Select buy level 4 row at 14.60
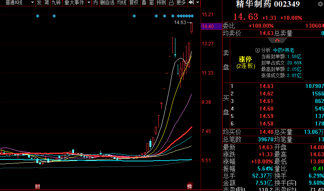 tap(277, 109)
